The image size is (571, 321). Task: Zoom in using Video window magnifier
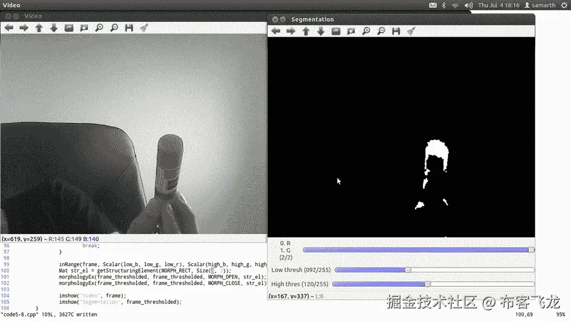(99, 27)
